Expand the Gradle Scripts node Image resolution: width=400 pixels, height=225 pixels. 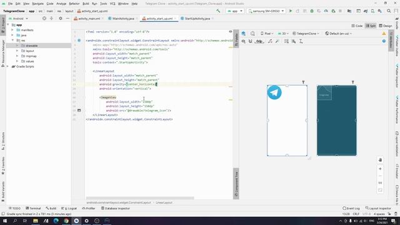[7, 66]
